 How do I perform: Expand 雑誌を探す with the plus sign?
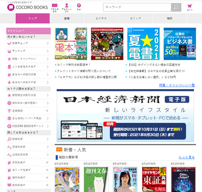[47, 178]
